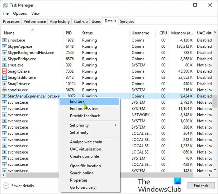The width and height of the screenshot is (218, 194).
Task: Open the Services tab
Action: point(127,21)
